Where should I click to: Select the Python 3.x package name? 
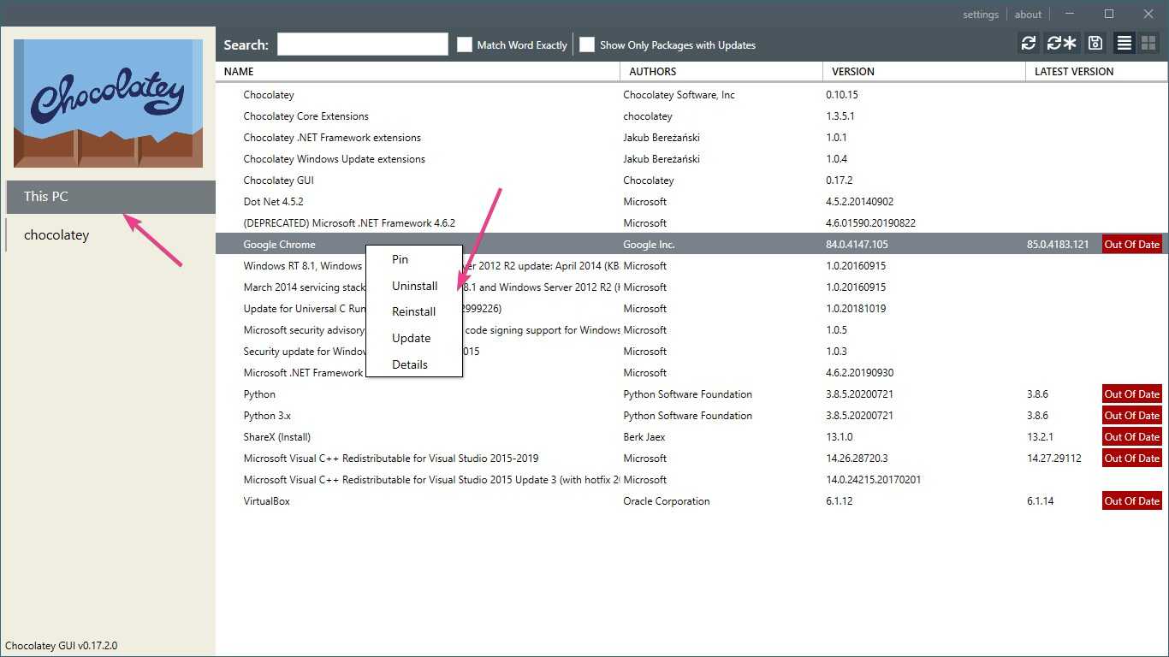click(267, 416)
